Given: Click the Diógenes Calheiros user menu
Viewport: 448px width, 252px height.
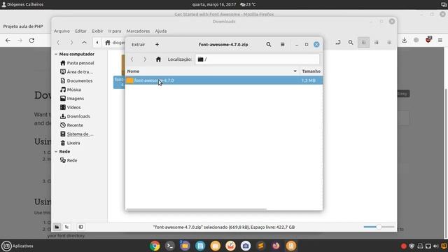Looking at the screenshot, I should (x=22, y=5).
